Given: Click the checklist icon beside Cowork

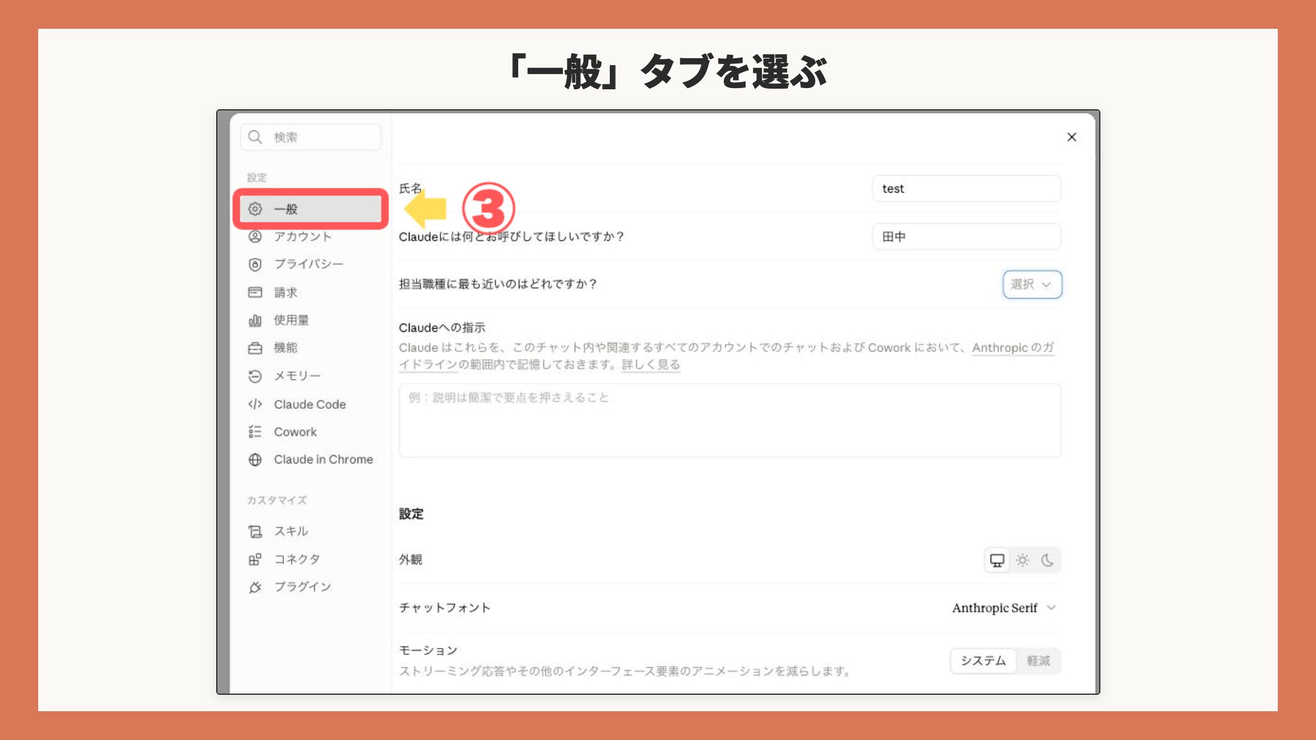Looking at the screenshot, I should (255, 432).
